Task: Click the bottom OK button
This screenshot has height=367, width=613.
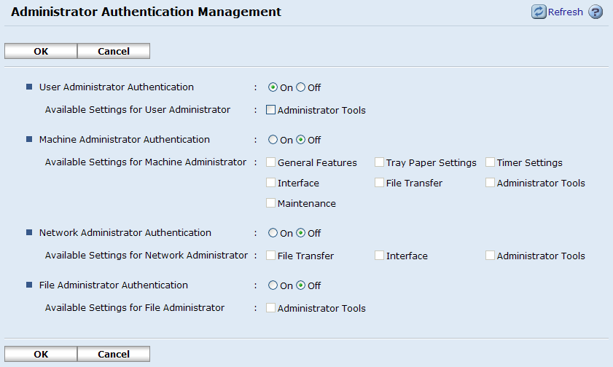Action: [x=41, y=354]
